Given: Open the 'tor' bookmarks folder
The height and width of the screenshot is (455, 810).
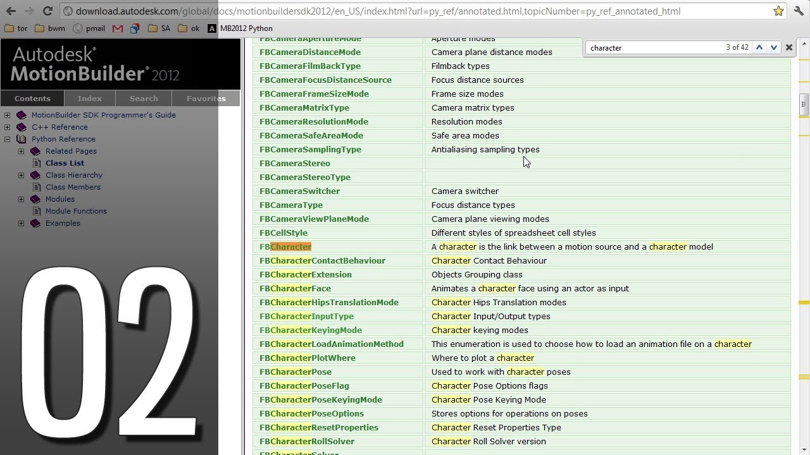Looking at the screenshot, I should pos(16,28).
